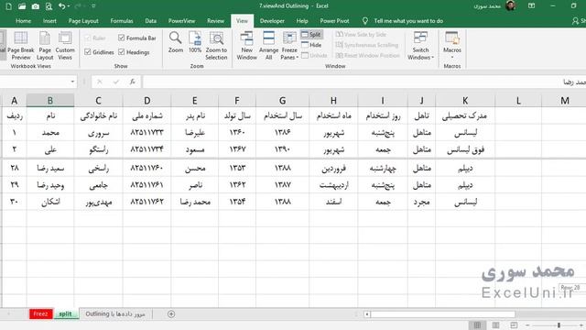Open the Power Pivot ribbon tab
The height and width of the screenshot is (330, 586).
(x=334, y=21)
